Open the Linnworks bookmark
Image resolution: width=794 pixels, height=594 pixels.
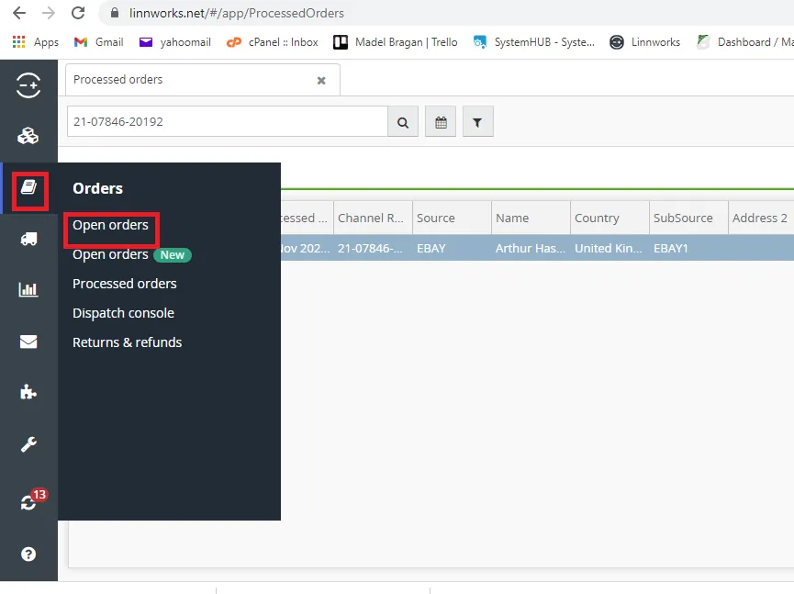pos(644,42)
